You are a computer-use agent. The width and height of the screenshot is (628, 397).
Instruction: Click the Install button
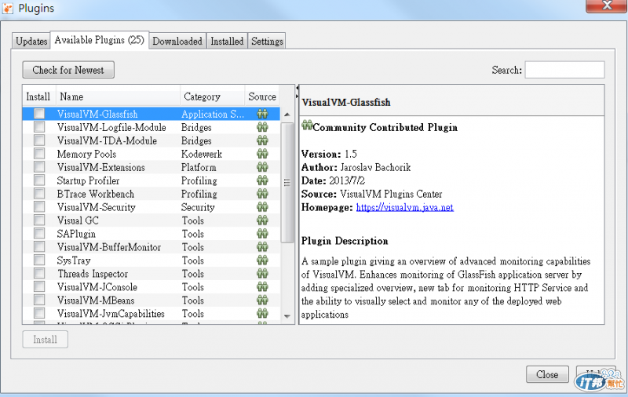[x=45, y=340]
